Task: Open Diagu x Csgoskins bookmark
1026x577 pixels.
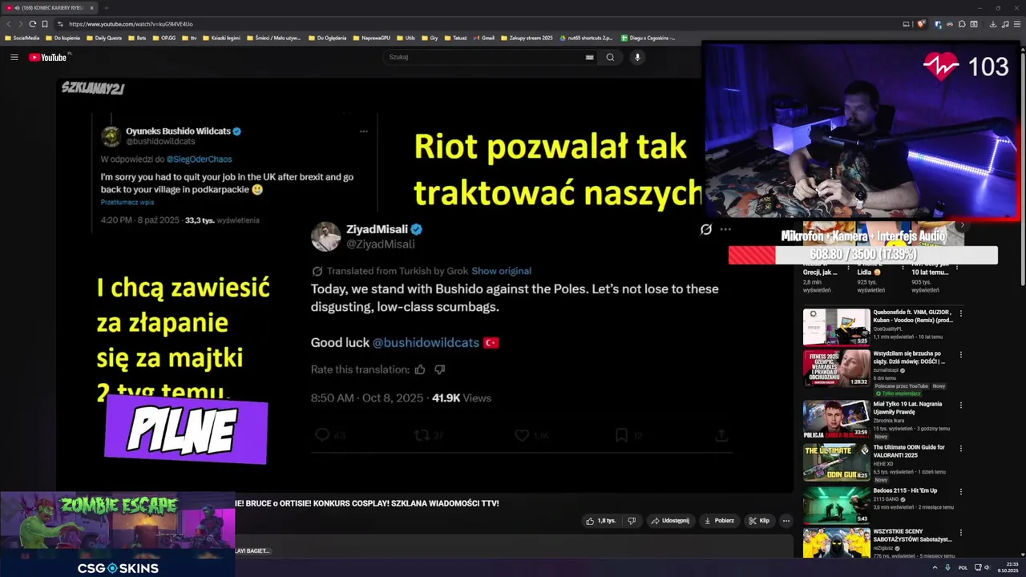Action: coord(648,38)
